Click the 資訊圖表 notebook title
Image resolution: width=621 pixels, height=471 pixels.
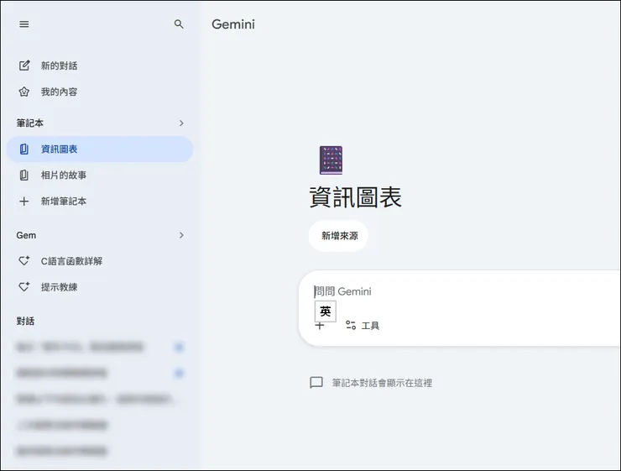[355, 197]
